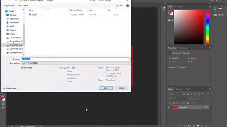The image size is (227, 127).
Task: Toggle the ICC Profile checkbox
Action: [105, 74]
